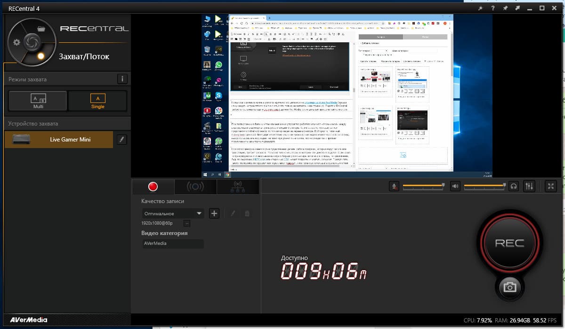Take a snapshot with camera button
The height and width of the screenshot is (329, 565).
509,287
